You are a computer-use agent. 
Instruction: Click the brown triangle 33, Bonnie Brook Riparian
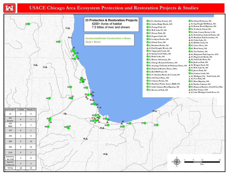pyautogui.click(x=69, y=28)
